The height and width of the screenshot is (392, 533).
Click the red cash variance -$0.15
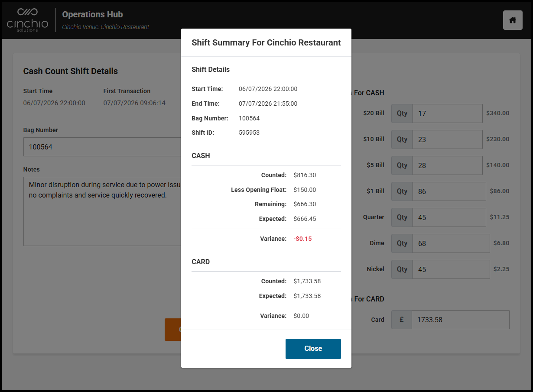302,239
